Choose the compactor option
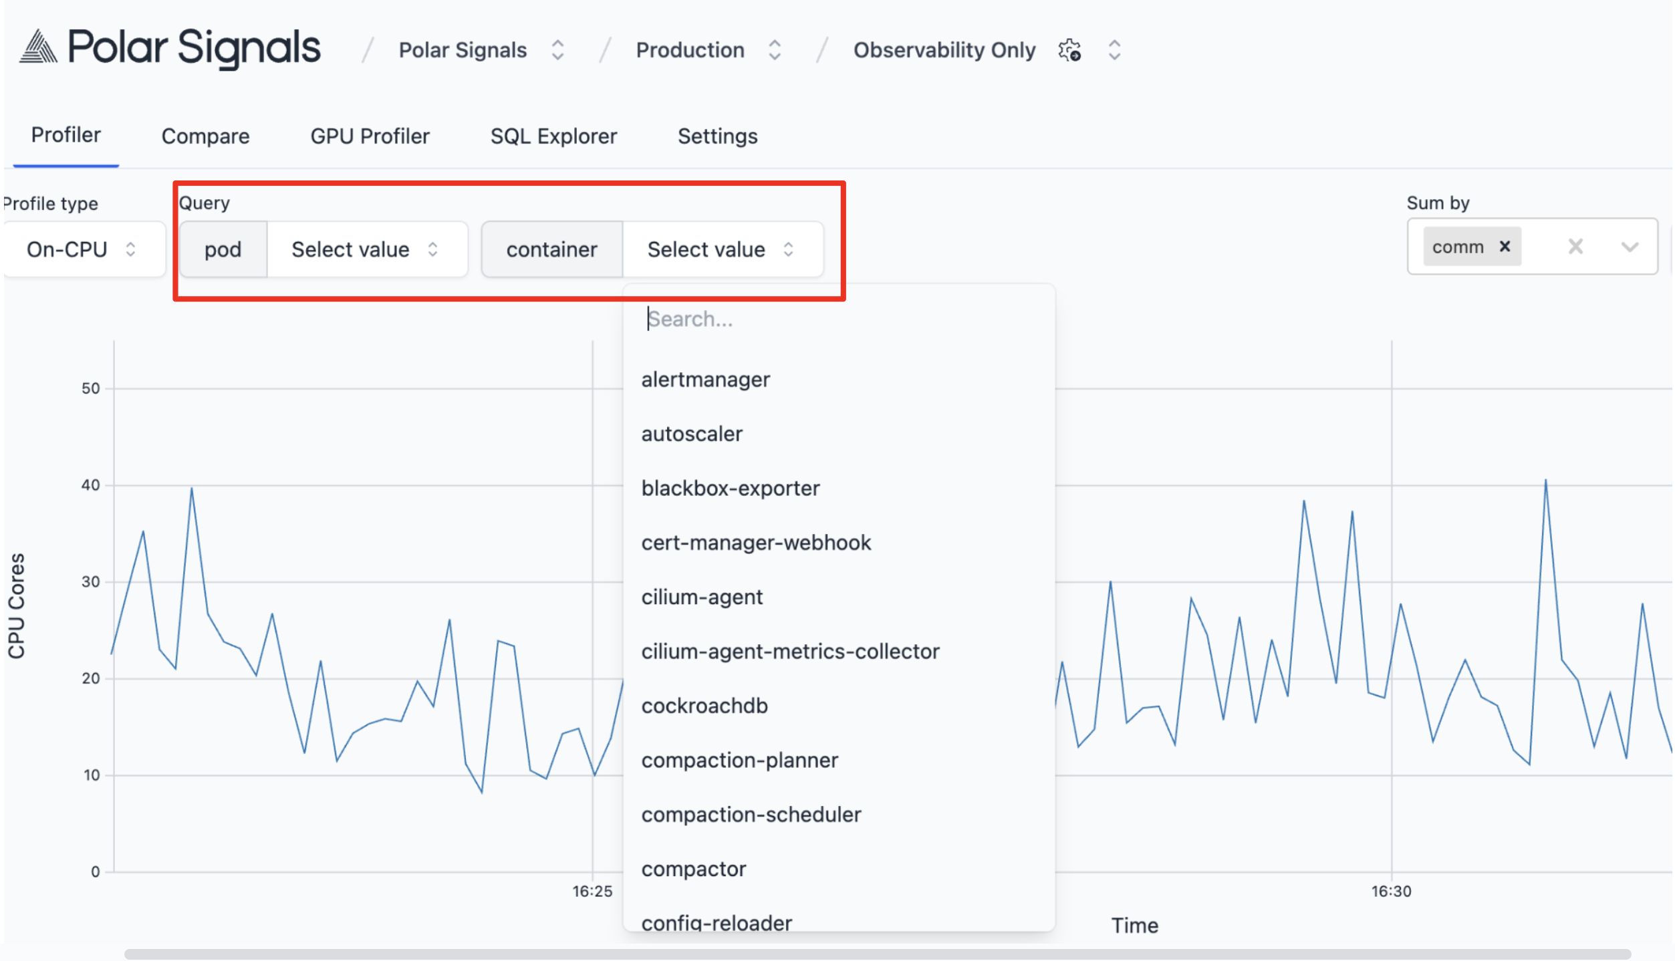The height and width of the screenshot is (961, 1675). 839,869
